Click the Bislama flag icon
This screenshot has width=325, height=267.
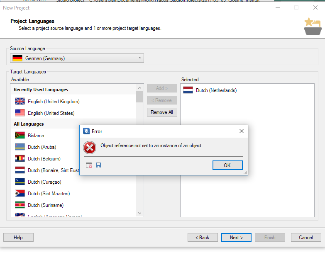point(20,135)
